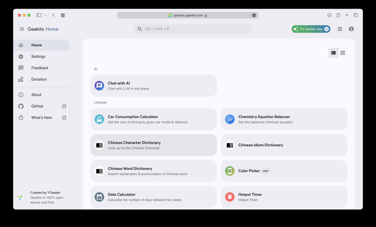Click the Color Picker green icon
376x227 pixels.
coord(230,171)
